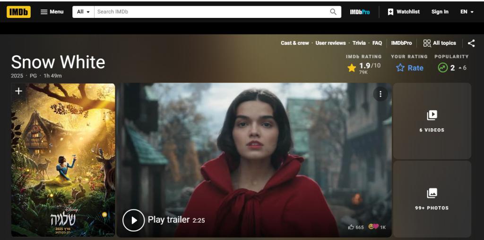Expand the EN language dropdown
The image size is (484, 240).
coord(467,12)
